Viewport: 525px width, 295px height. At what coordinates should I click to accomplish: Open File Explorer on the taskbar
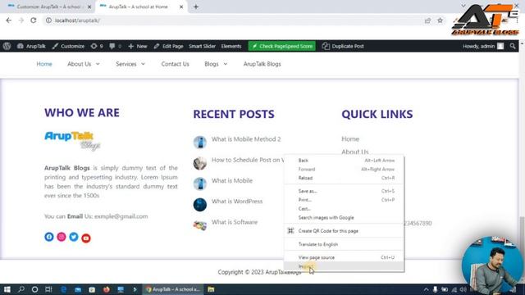[211, 289]
